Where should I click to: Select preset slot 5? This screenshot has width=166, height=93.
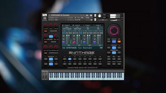pyautogui.click(x=85, y=59)
